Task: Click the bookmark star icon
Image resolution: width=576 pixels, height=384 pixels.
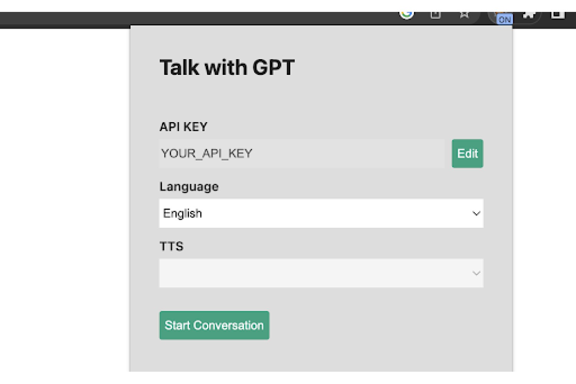Action: [464, 15]
